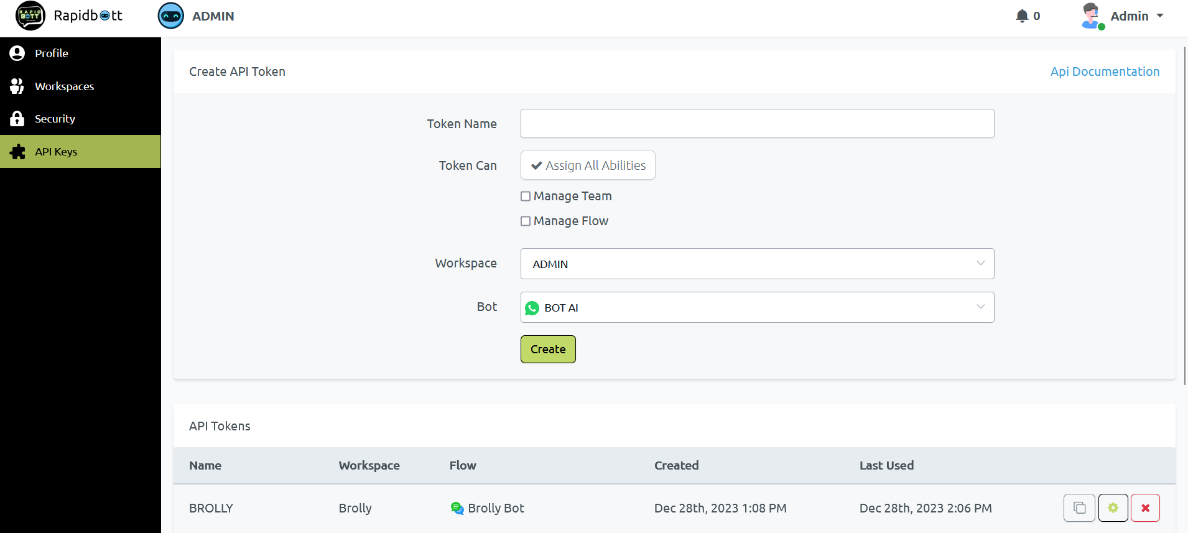
Task: Open the Admin account menu caret
Action: pyautogui.click(x=1160, y=16)
